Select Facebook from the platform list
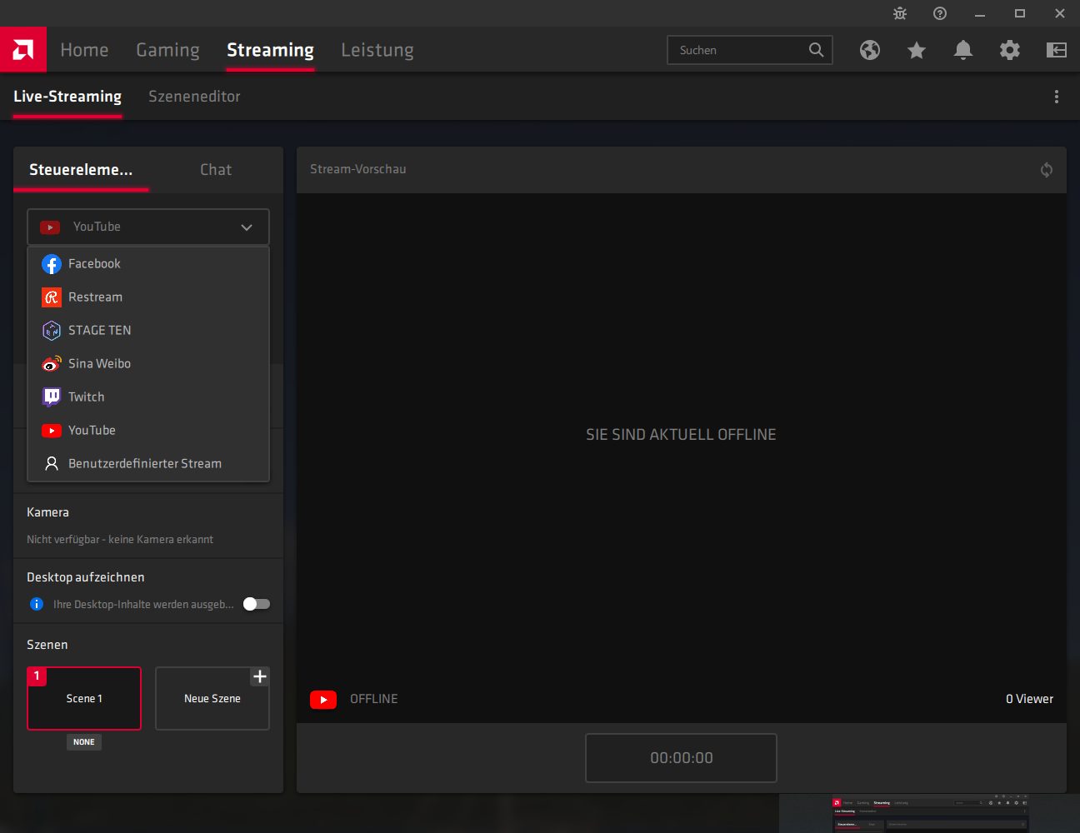1080x833 pixels. (x=148, y=264)
